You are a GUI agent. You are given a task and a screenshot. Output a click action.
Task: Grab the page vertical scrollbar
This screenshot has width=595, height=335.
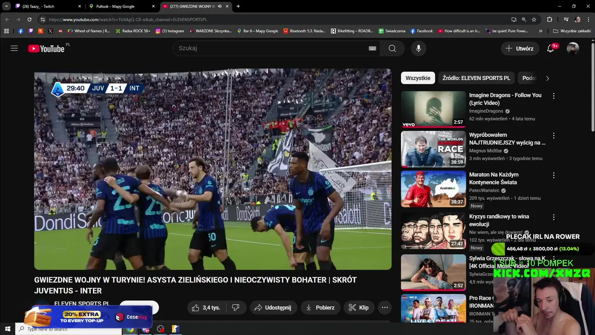(593, 88)
